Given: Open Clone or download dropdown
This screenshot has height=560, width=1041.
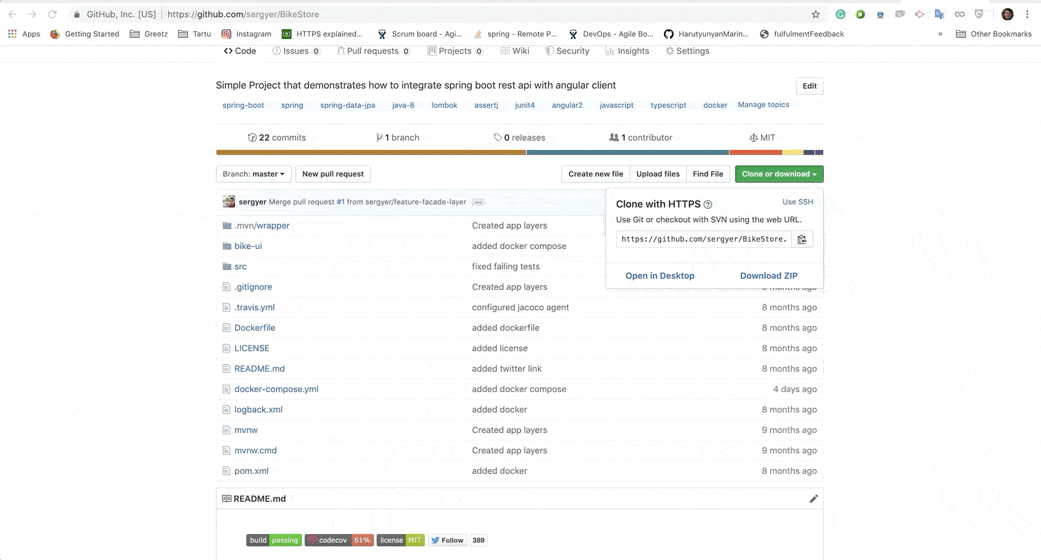Looking at the screenshot, I should [x=779, y=174].
